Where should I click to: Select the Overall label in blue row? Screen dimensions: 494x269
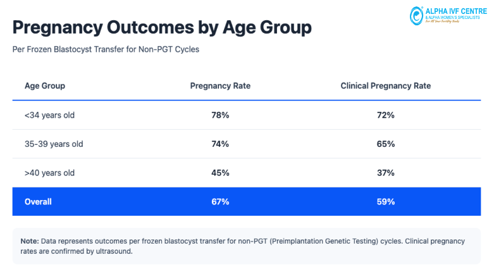(x=38, y=202)
